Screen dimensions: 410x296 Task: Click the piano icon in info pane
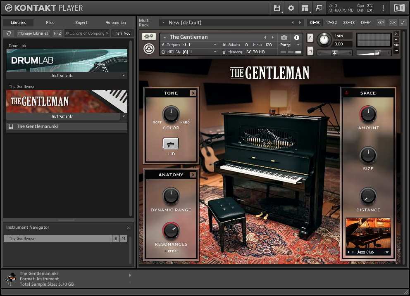[10, 279]
